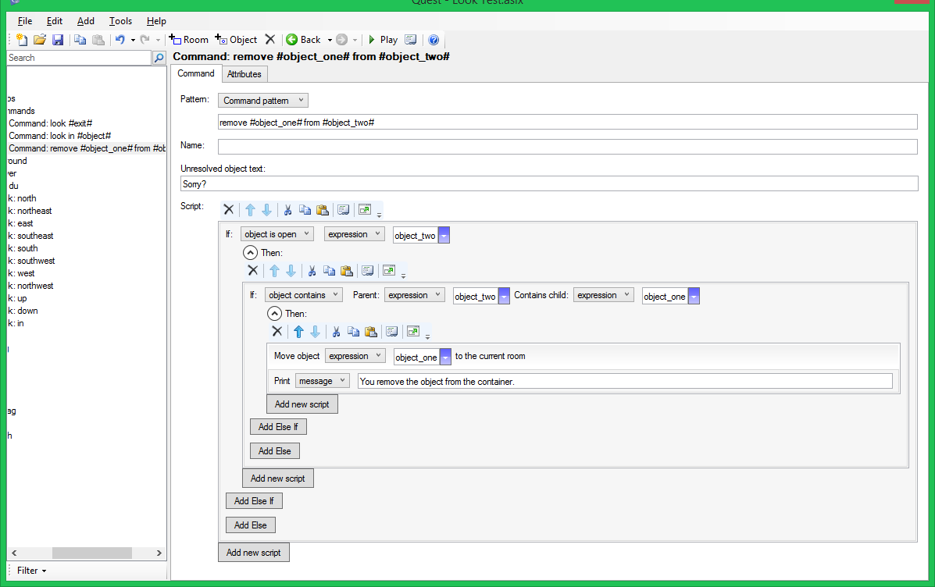The width and height of the screenshot is (935, 587).
Task: Add a new Object from the toolbar
Action: 236,40
